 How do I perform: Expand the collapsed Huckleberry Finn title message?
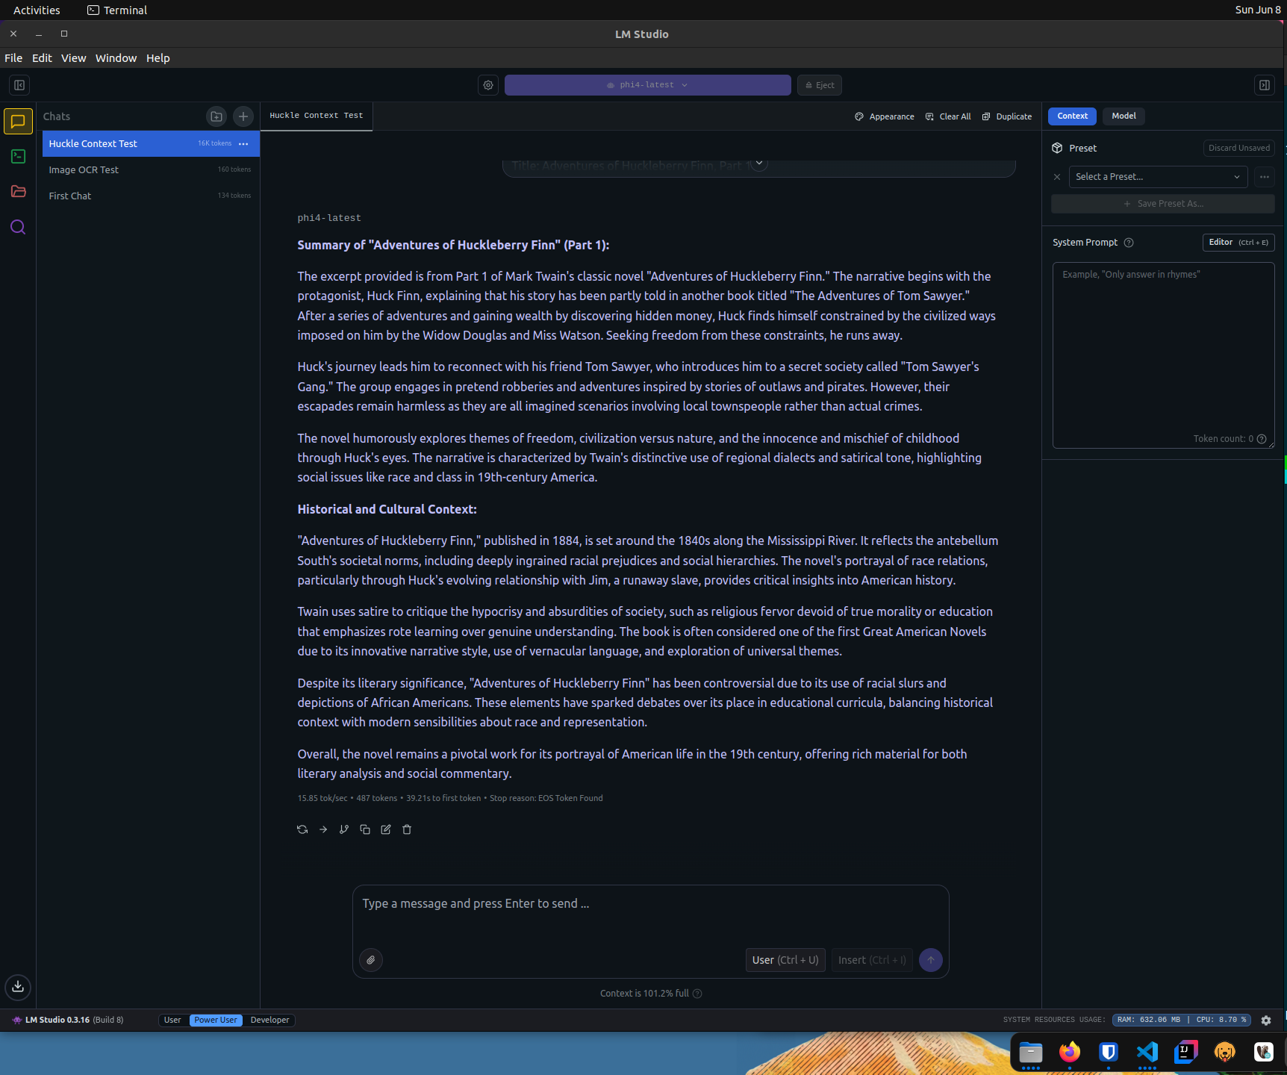pos(759,163)
